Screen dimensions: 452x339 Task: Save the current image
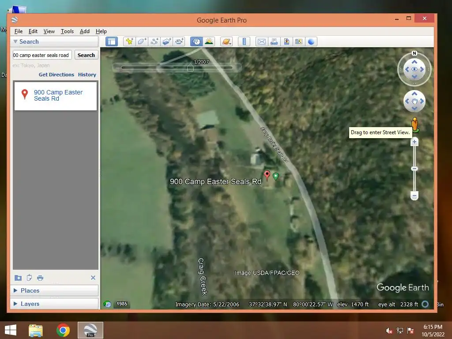pyautogui.click(x=286, y=41)
